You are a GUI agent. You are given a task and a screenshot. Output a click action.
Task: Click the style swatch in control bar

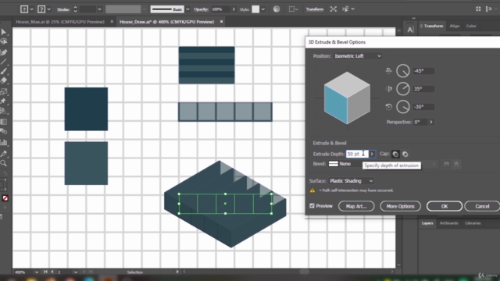coord(255,9)
